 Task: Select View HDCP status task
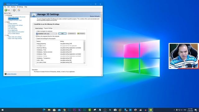pos(12,28)
